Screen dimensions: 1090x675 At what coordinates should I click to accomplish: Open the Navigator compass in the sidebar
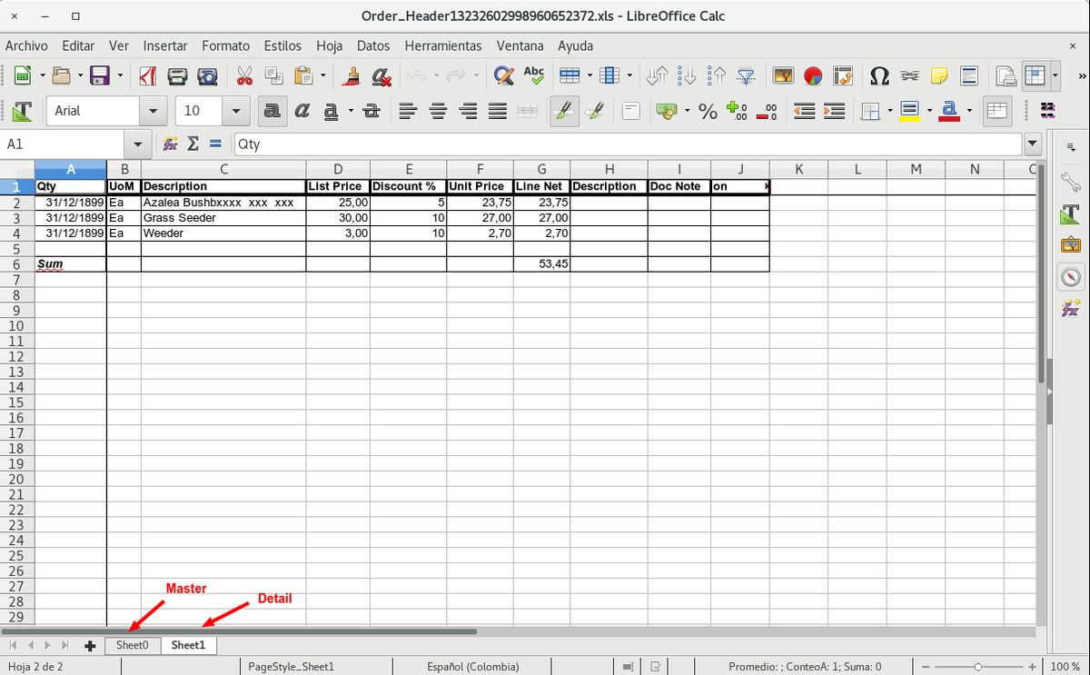click(1071, 276)
